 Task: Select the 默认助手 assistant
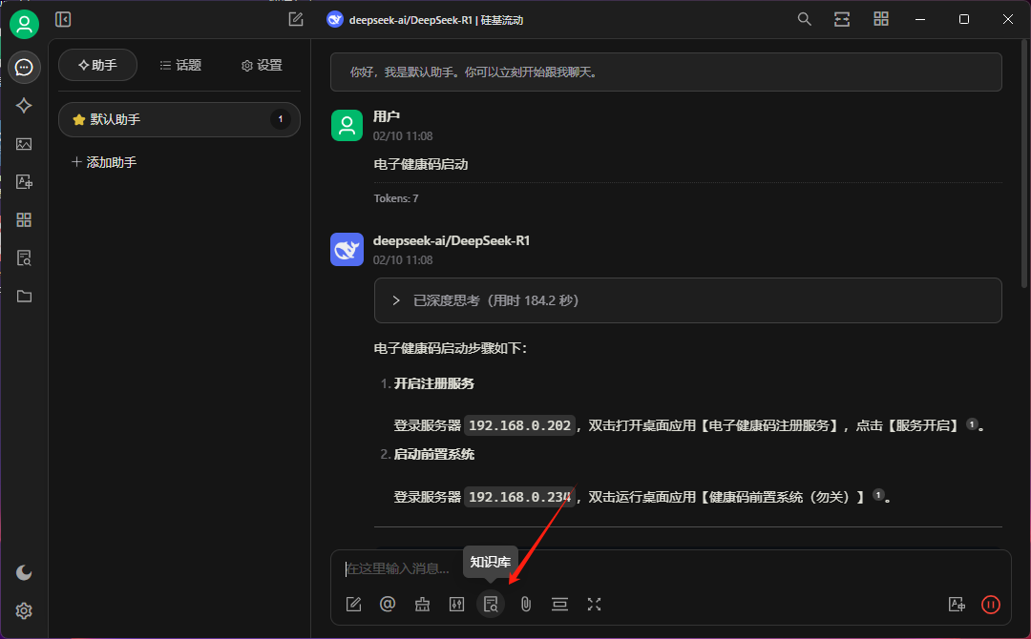tap(179, 119)
